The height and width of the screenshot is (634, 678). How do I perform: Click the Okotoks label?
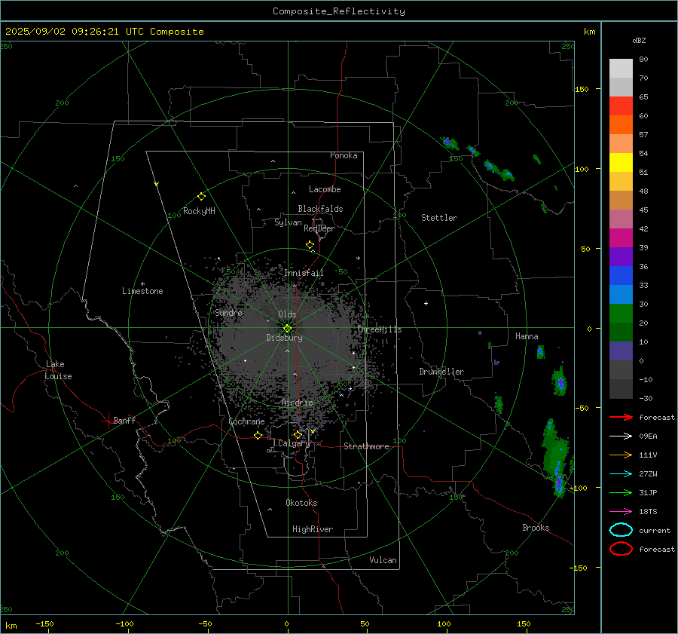301,503
